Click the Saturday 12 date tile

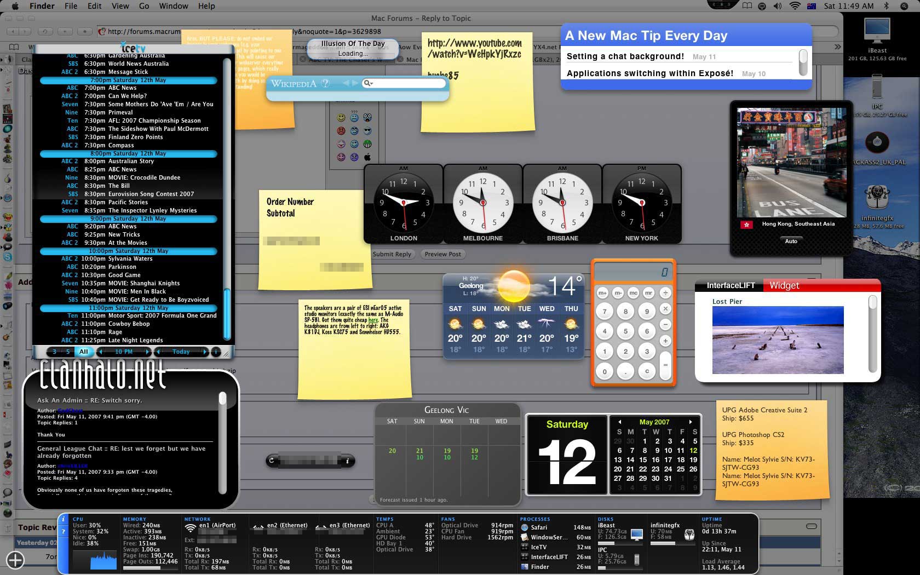pyautogui.click(x=567, y=455)
